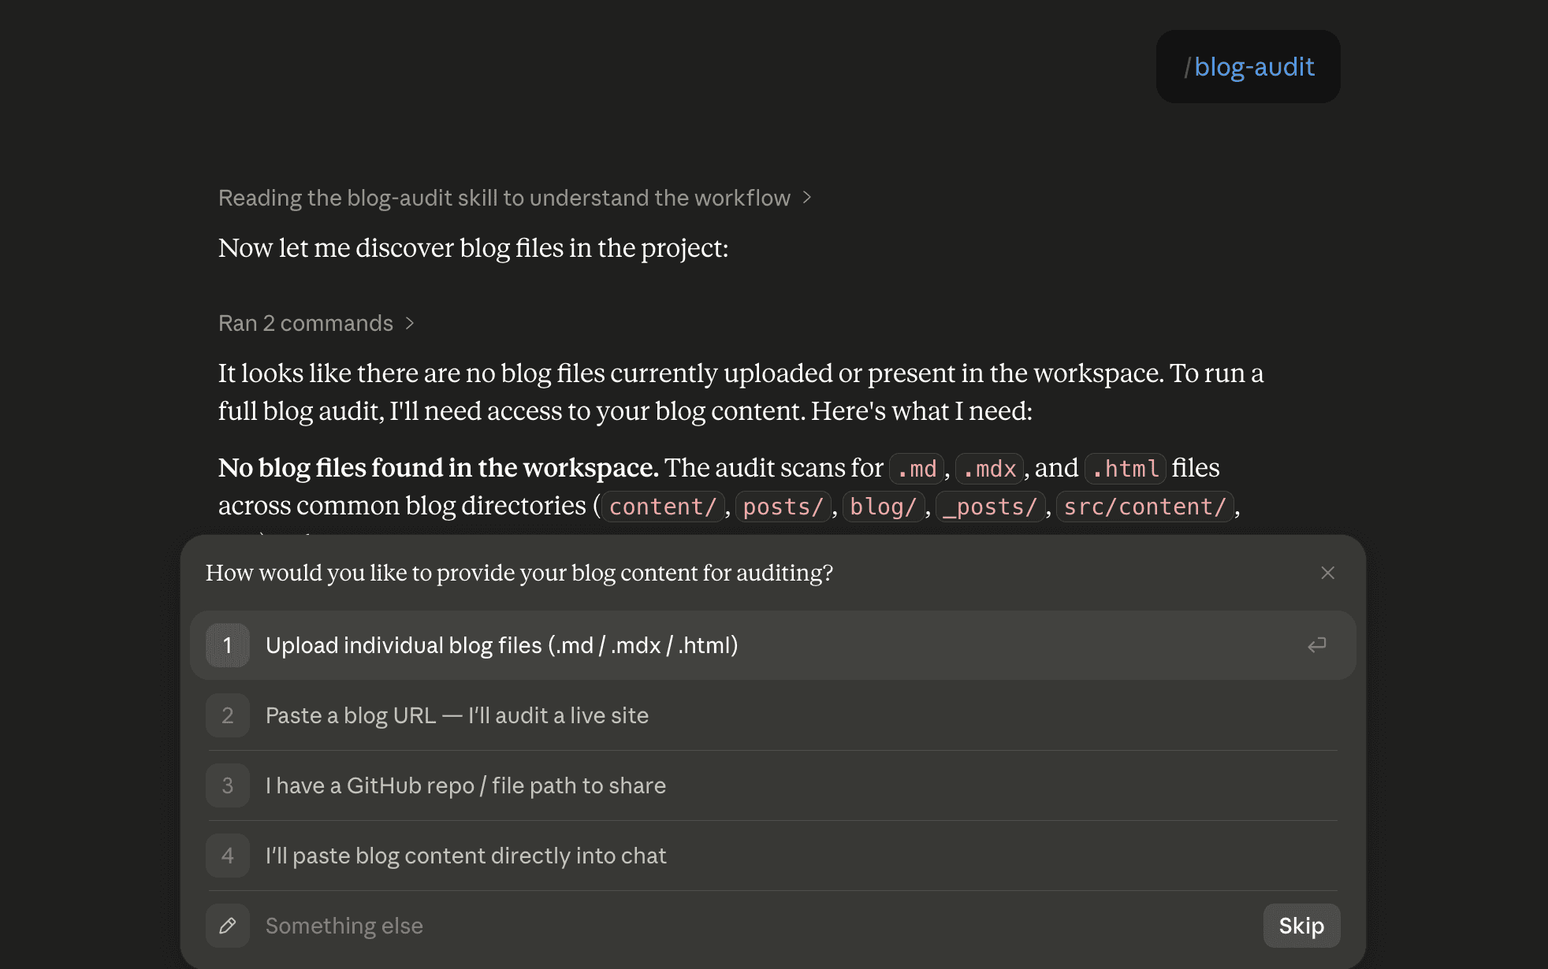Click the enter-arrow icon on option 1

click(x=1317, y=645)
